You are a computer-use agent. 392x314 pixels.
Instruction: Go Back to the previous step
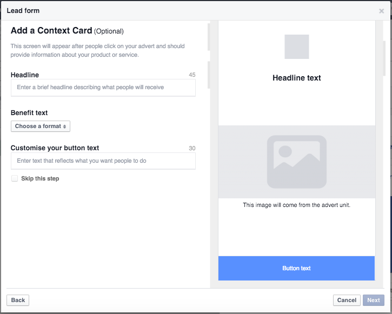point(18,300)
